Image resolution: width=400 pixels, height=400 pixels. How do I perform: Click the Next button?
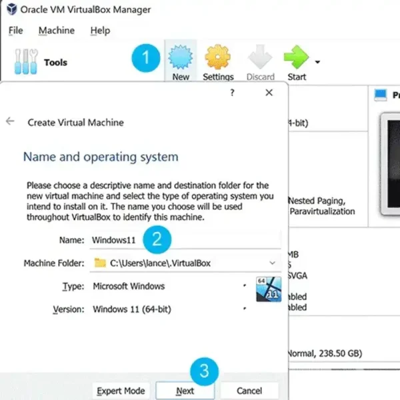(x=185, y=391)
